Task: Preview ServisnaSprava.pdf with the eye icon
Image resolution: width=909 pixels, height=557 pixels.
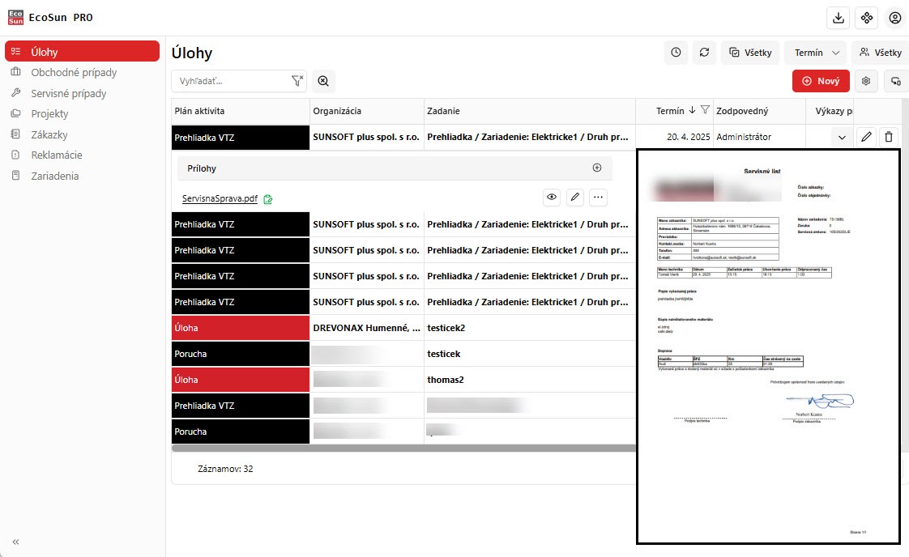Action: [552, 197]
